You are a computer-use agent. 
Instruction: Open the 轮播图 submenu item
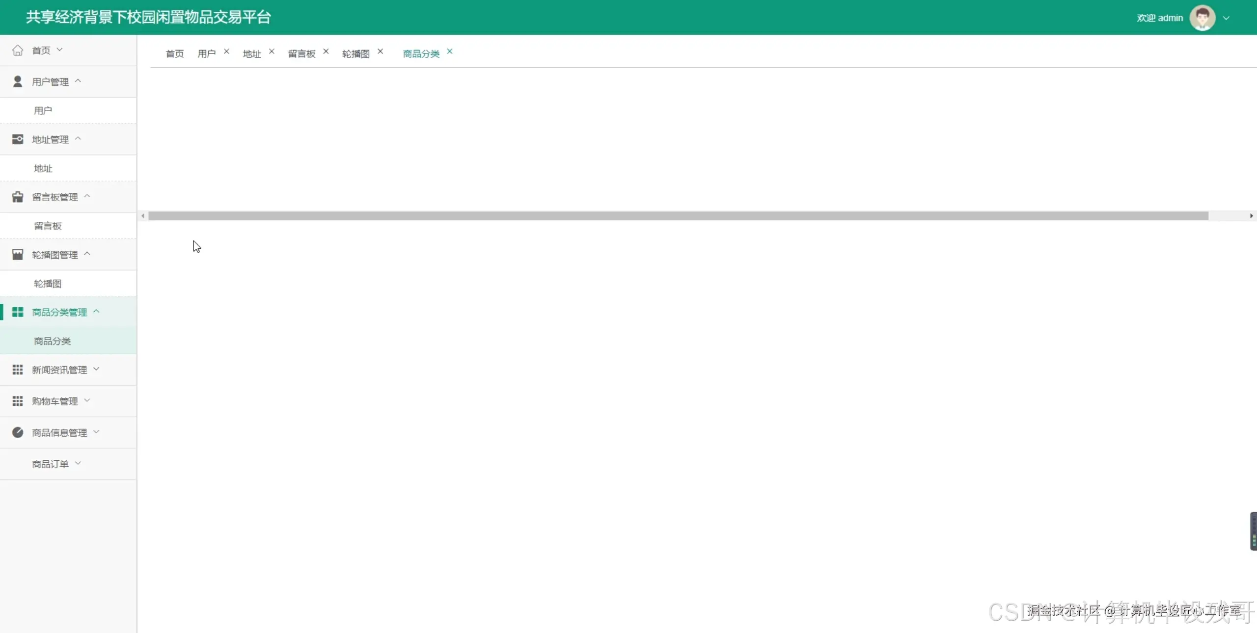click(x=48, y=284)
